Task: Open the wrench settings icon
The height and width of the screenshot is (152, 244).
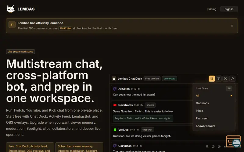Action: point(232,79)
